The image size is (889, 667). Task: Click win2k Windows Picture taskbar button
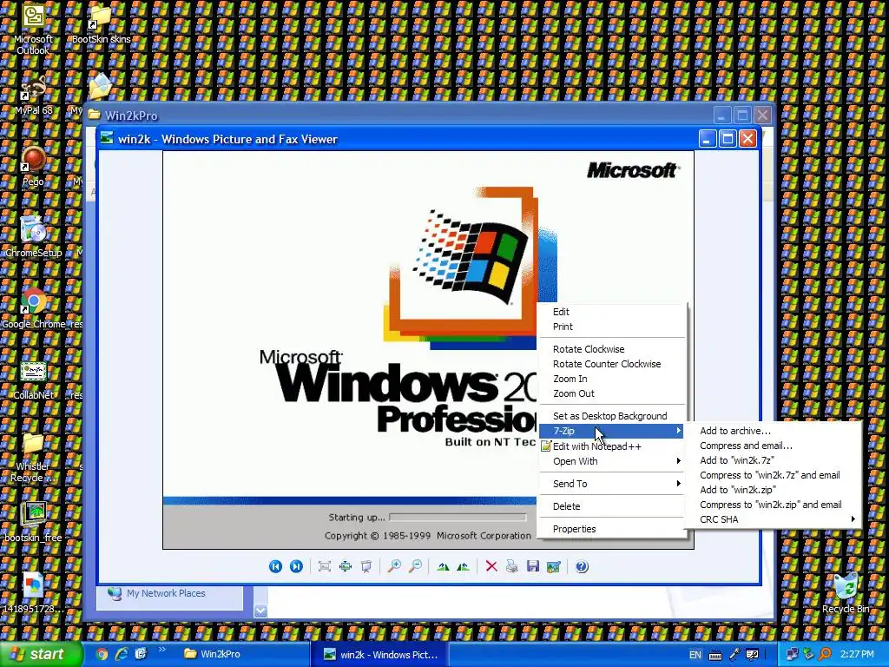[x=380, y=655]
